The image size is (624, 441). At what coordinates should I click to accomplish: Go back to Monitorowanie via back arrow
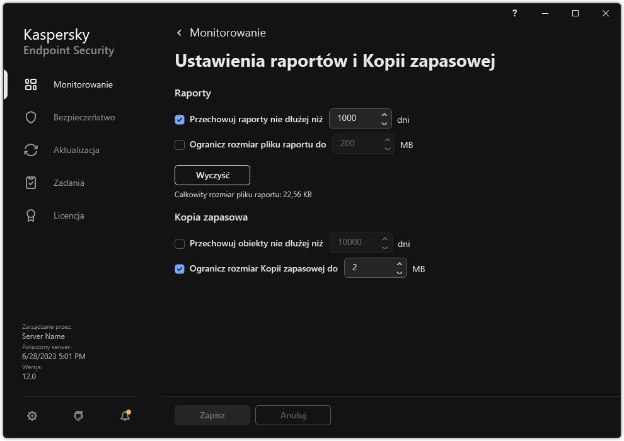coord(178,32)
